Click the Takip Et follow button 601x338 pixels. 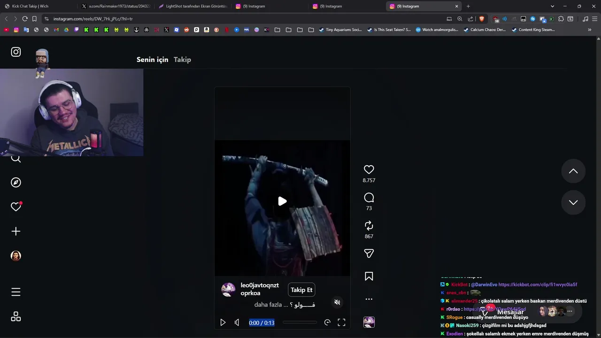301,290
